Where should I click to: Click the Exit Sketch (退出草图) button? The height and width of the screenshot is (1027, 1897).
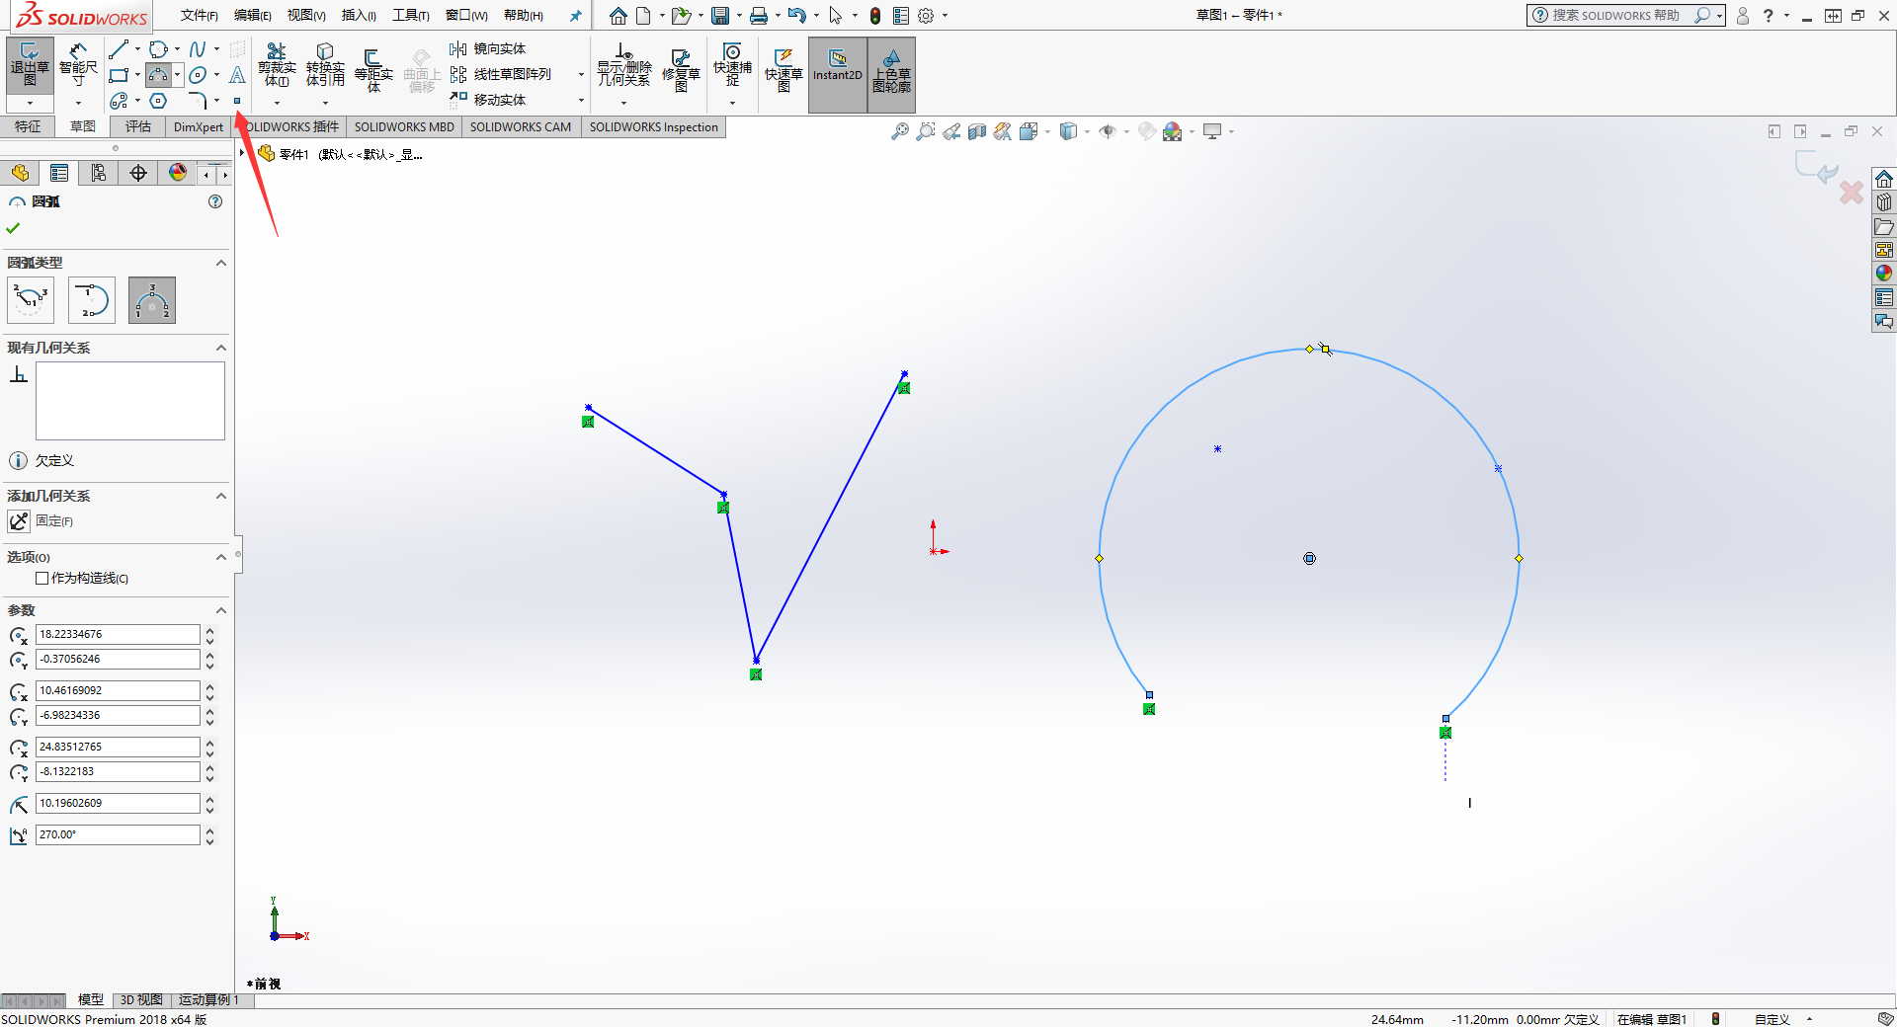(30, 66)
